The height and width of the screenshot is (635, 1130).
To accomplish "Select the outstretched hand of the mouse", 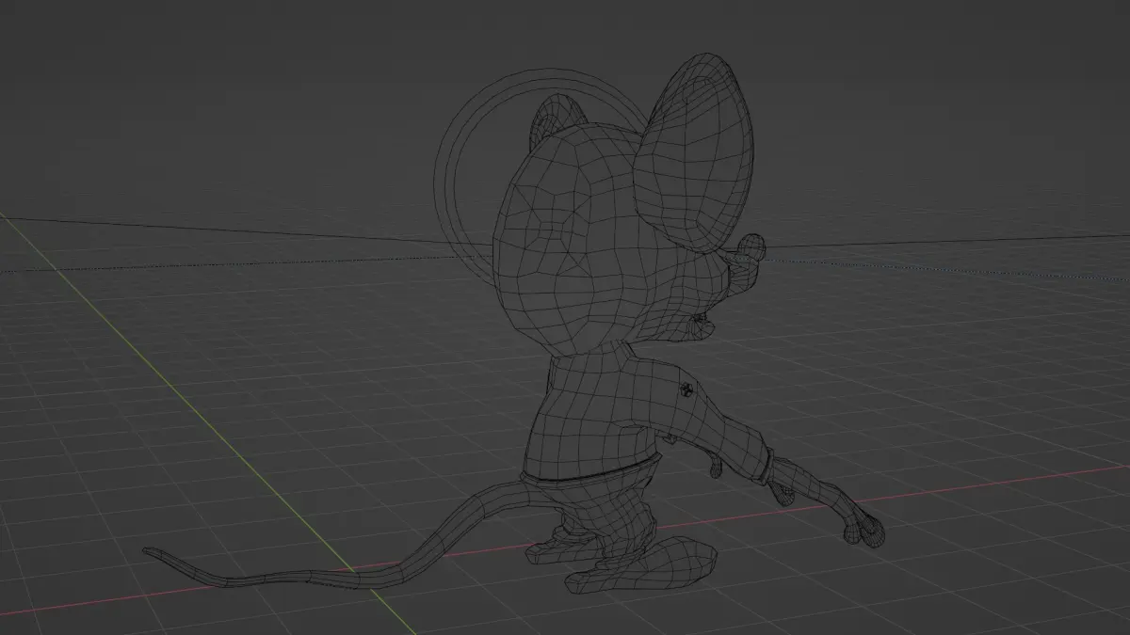I will (x=867, y=531).
